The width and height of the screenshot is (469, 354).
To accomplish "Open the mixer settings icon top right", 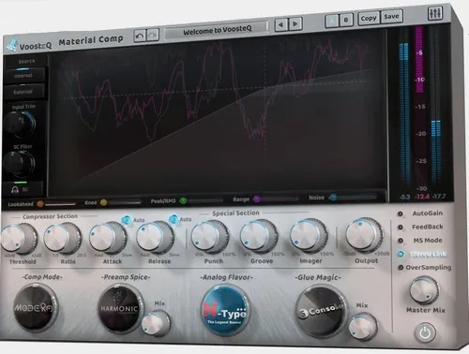I will pos(435,13).
